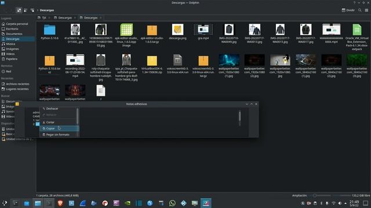Close the active Descargas tab

point(100,18)
